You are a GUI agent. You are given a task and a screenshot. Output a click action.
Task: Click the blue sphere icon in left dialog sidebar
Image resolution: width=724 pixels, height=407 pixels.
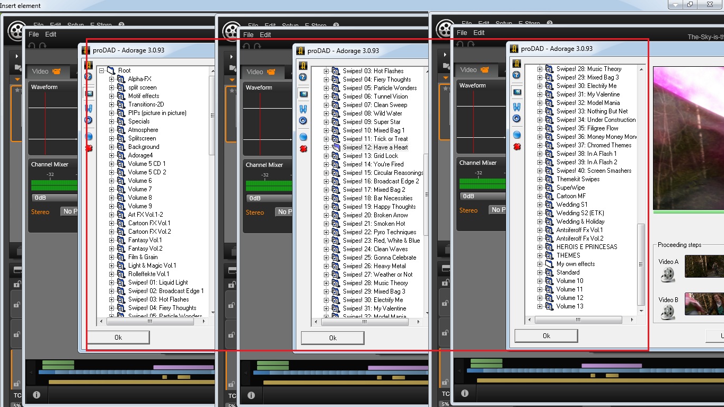click(89, 137)
